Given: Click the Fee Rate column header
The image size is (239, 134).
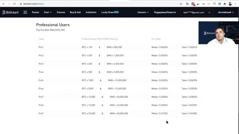Looking at the screenshot, I should (x=156, y=39).
